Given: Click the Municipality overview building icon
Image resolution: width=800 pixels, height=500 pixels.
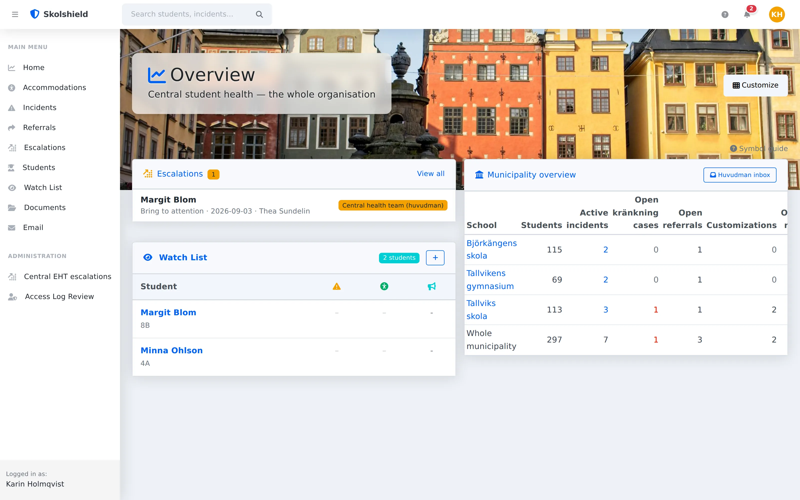Looking at the screenshot, I should [x=479, y=174].
